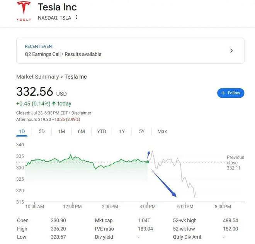Screen dimensions: 255x244
Task: Show the YTD chart range
Action: (x=102, y=132)
